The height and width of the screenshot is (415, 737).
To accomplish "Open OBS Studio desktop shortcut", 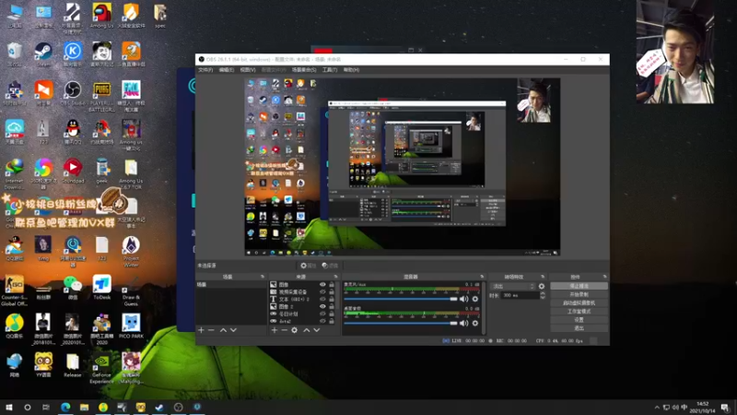I will tap(73, 93).
